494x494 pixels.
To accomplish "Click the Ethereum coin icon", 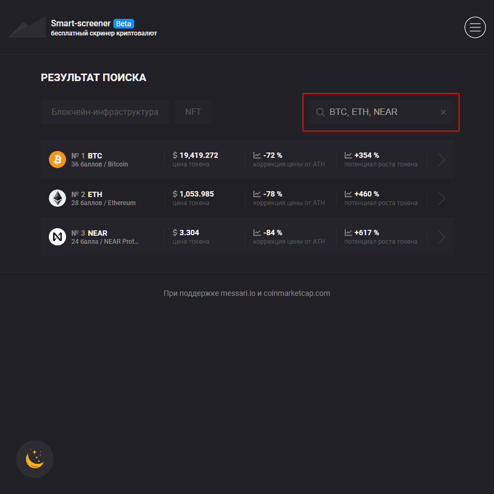I will (x=57, y=198).
